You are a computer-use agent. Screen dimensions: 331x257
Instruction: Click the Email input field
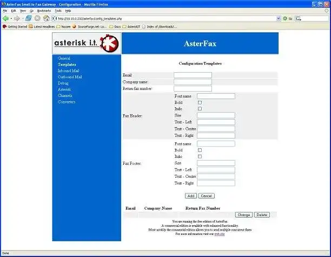tap(193, 75)
